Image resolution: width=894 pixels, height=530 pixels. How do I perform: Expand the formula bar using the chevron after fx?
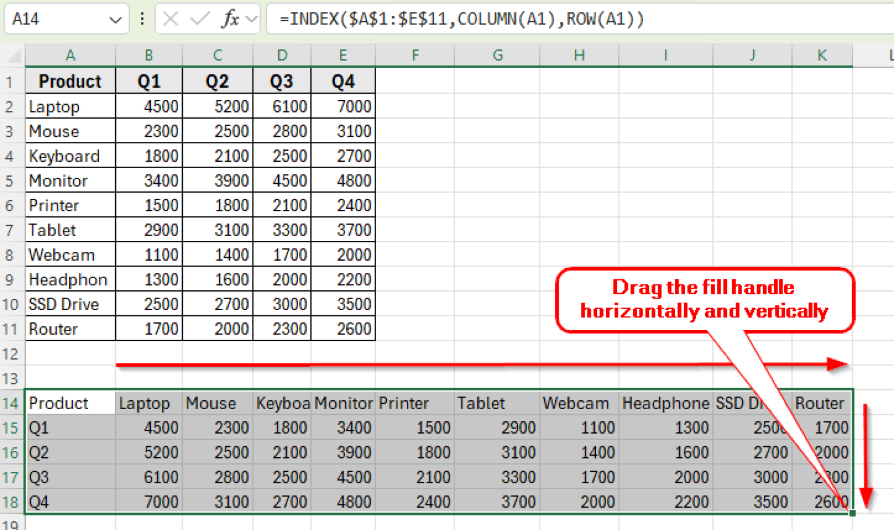point(250,19)
